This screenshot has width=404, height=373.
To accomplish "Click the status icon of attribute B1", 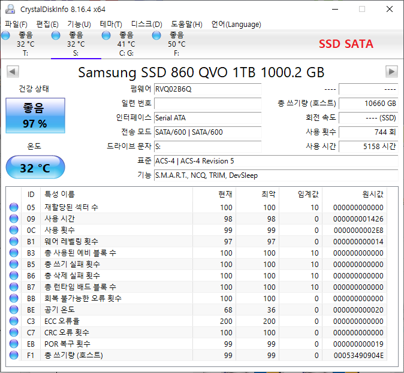I will (14, 241).
